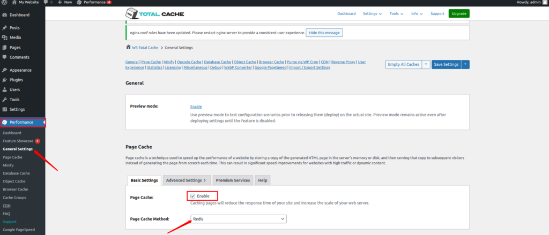This screenshot has width=549, height=235.
Task: Click the breadcrumb home icon
Action: [128, 47]
